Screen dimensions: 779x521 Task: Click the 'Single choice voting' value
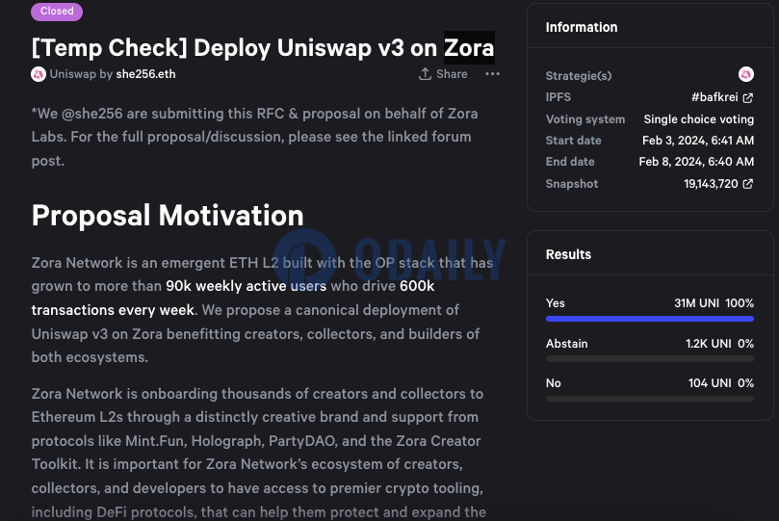tap(699, 119)
